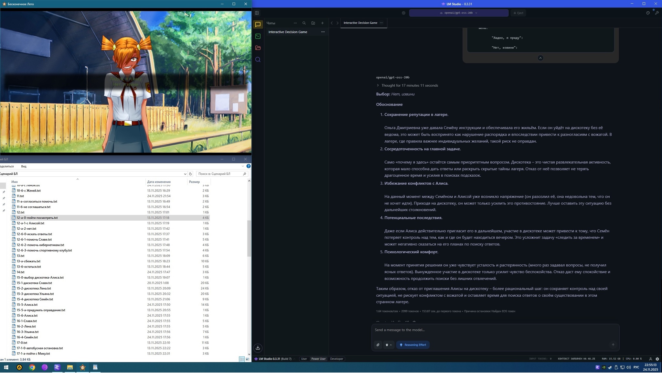The height and width of the screenshot is (373, 662).
Task: Switch to Developer mode
Action: click(336, 359)
